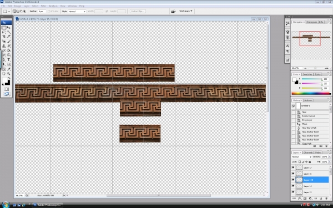Open the Workspace dropdown
The height and width of the screenshot is (208, 333).
185,11
